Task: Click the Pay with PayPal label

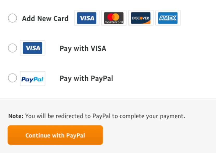Action: tap(86, 79)
